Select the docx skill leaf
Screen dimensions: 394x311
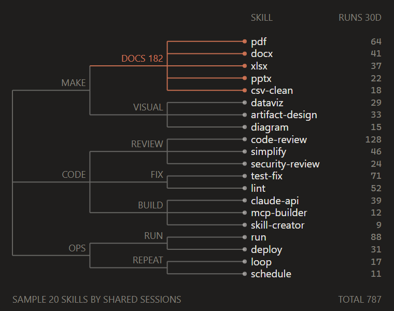pyautogui.click(x=262, y=54)
